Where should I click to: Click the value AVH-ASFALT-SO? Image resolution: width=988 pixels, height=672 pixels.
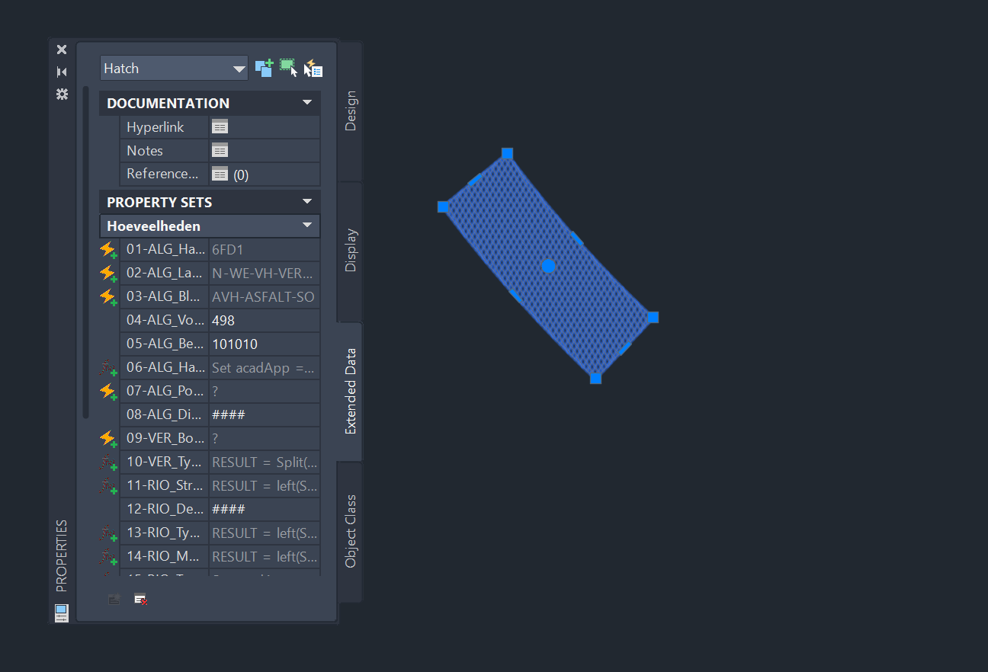point(264,296)
